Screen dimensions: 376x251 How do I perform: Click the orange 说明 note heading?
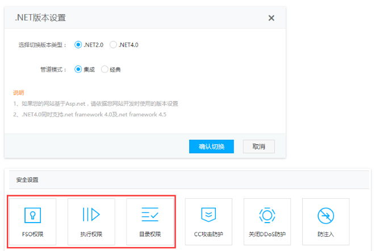[x=19, y=93]
